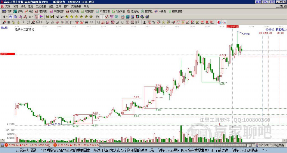This screenshot has width=287, height=153.
Task: Open the 六角形 hexagon tool
Action: click(x=160, y=11)
